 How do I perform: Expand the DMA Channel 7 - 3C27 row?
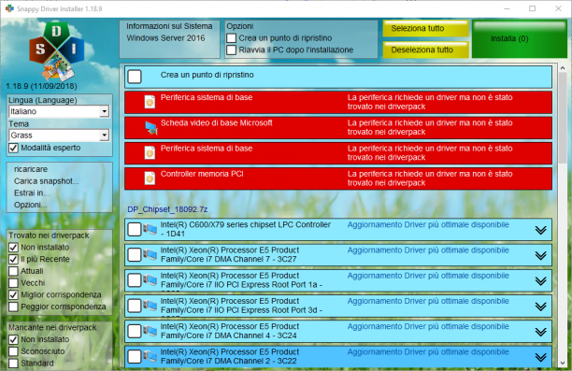pyautogui.click(x=540, y=255)
